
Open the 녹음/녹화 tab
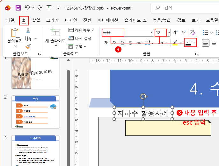pyautogui.click(x=162, y=20)
